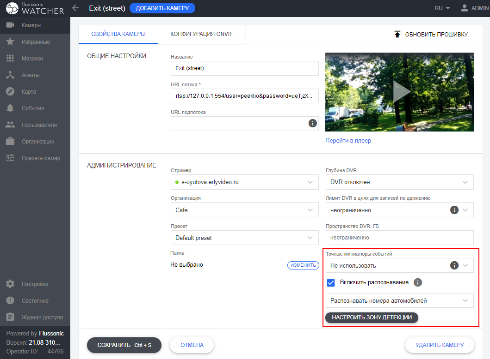Uncheck the enable recognition checkbox
The image size is (490, 359).
(331, 282)
